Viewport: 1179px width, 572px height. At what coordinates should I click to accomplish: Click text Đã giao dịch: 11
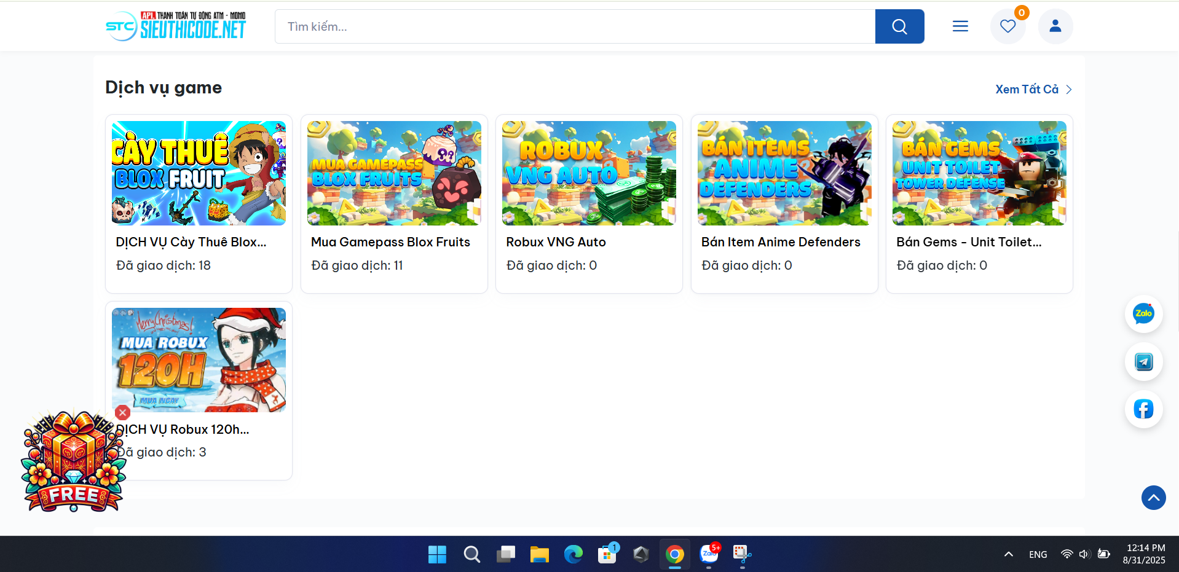pyautogui.click(x=357, y=265)
